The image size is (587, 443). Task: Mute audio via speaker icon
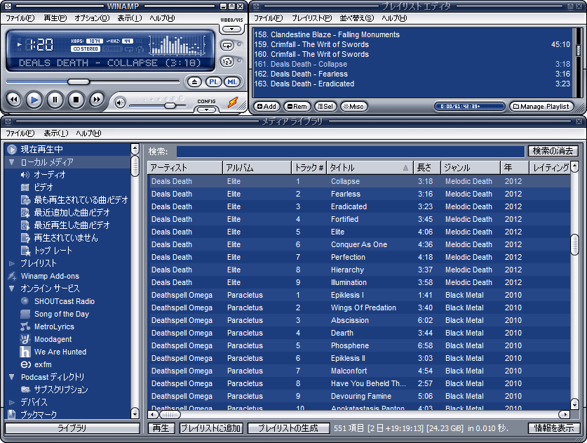tap(120, 103)
